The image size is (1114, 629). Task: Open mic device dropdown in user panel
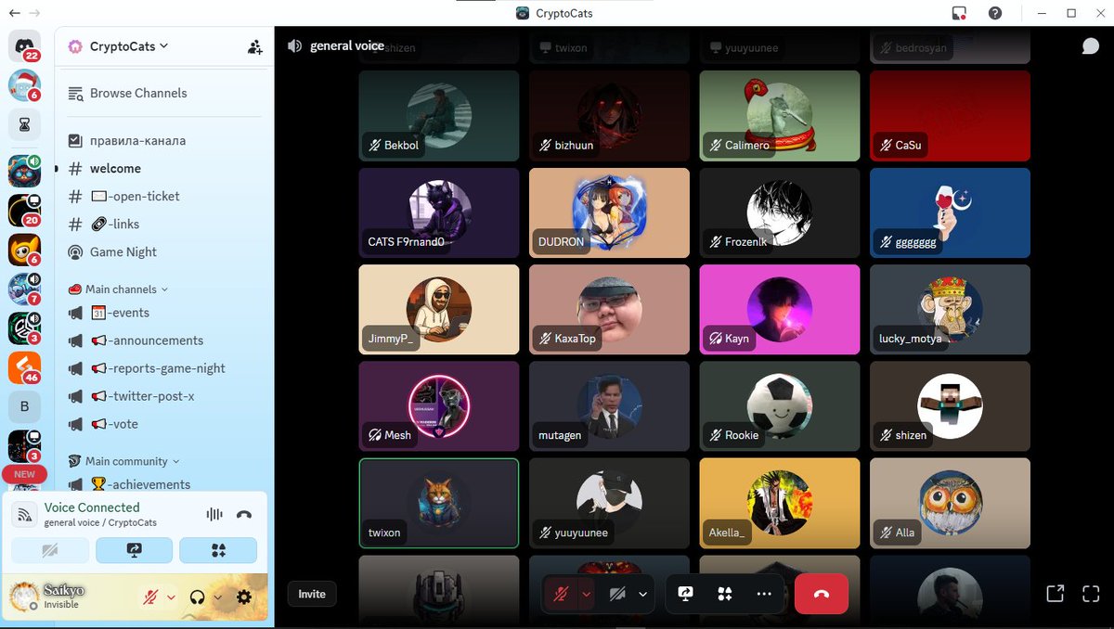click(171, 597)
